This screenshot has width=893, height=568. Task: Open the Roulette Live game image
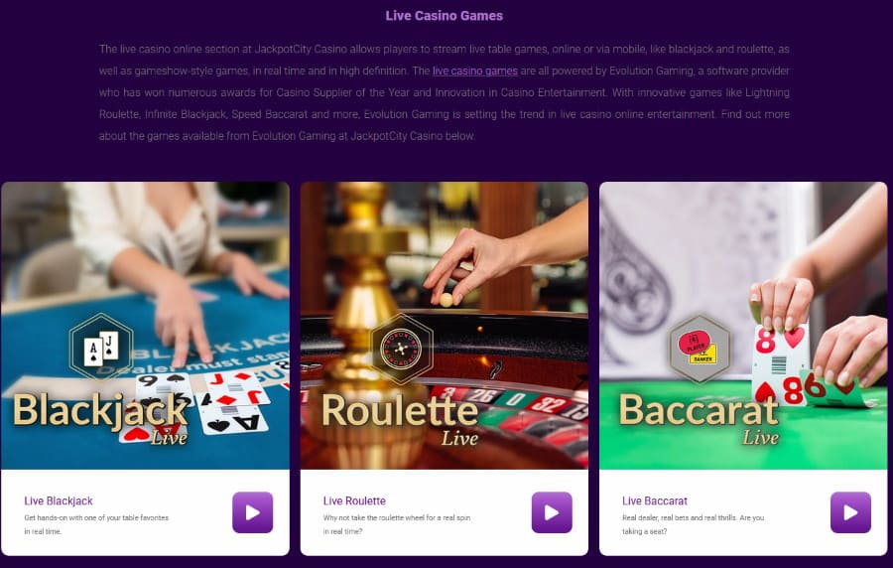(445, 326)
